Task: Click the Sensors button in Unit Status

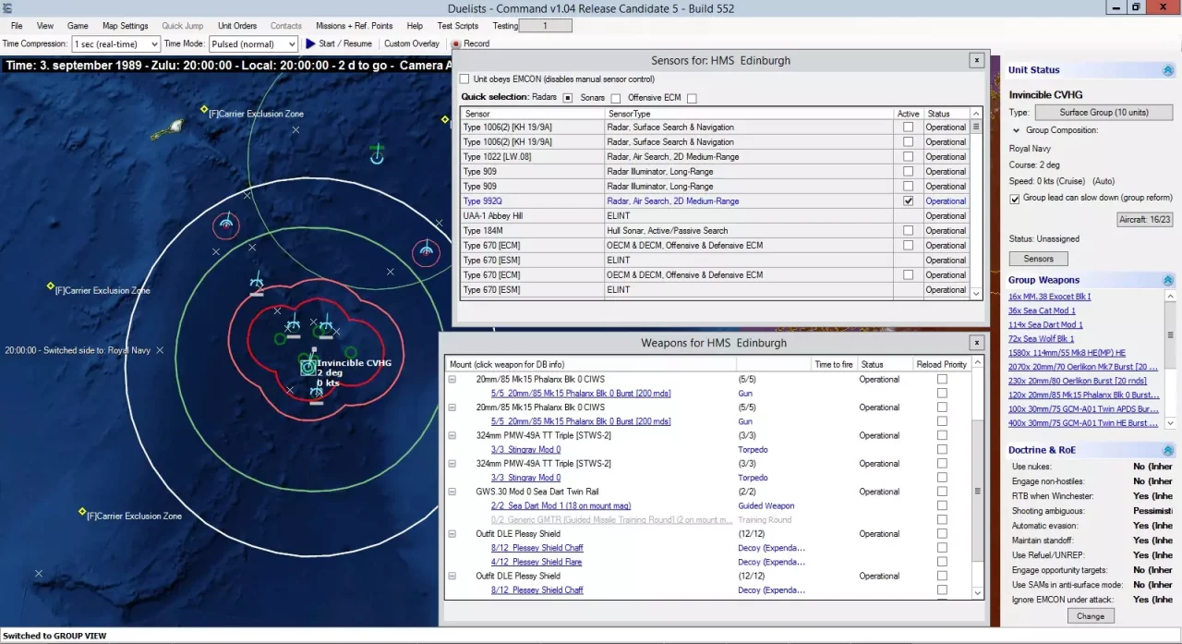Action: pyautogui.click(x=1038, y=259)
